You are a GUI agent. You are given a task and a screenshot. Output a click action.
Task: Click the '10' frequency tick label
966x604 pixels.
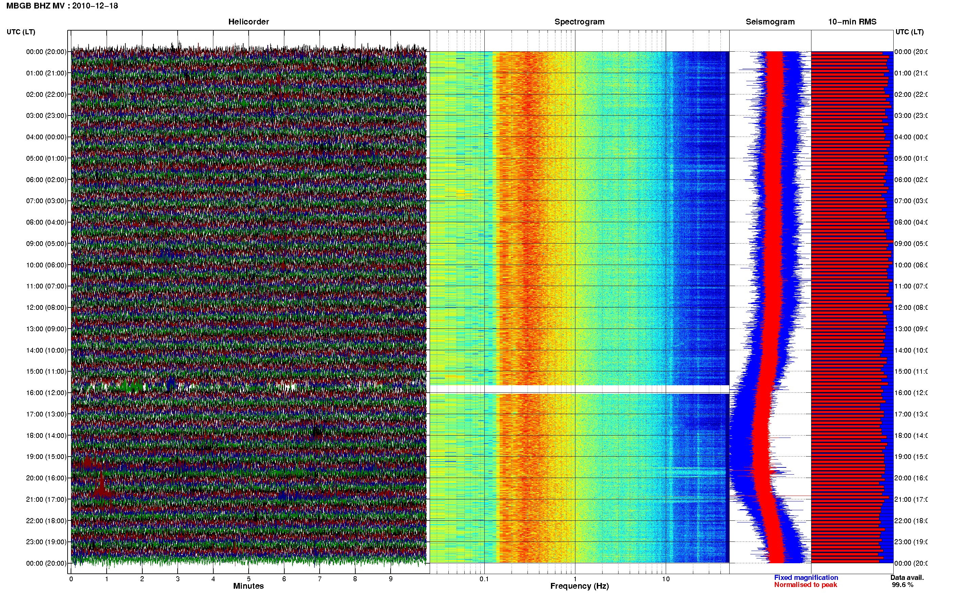tap(666, 579)
